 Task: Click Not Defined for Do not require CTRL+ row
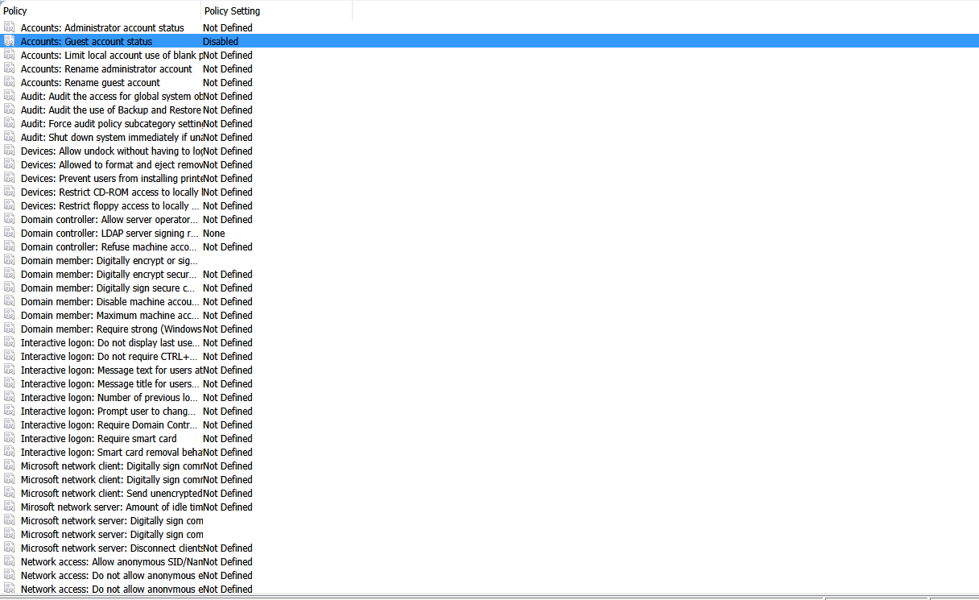(x=228, y=356)
